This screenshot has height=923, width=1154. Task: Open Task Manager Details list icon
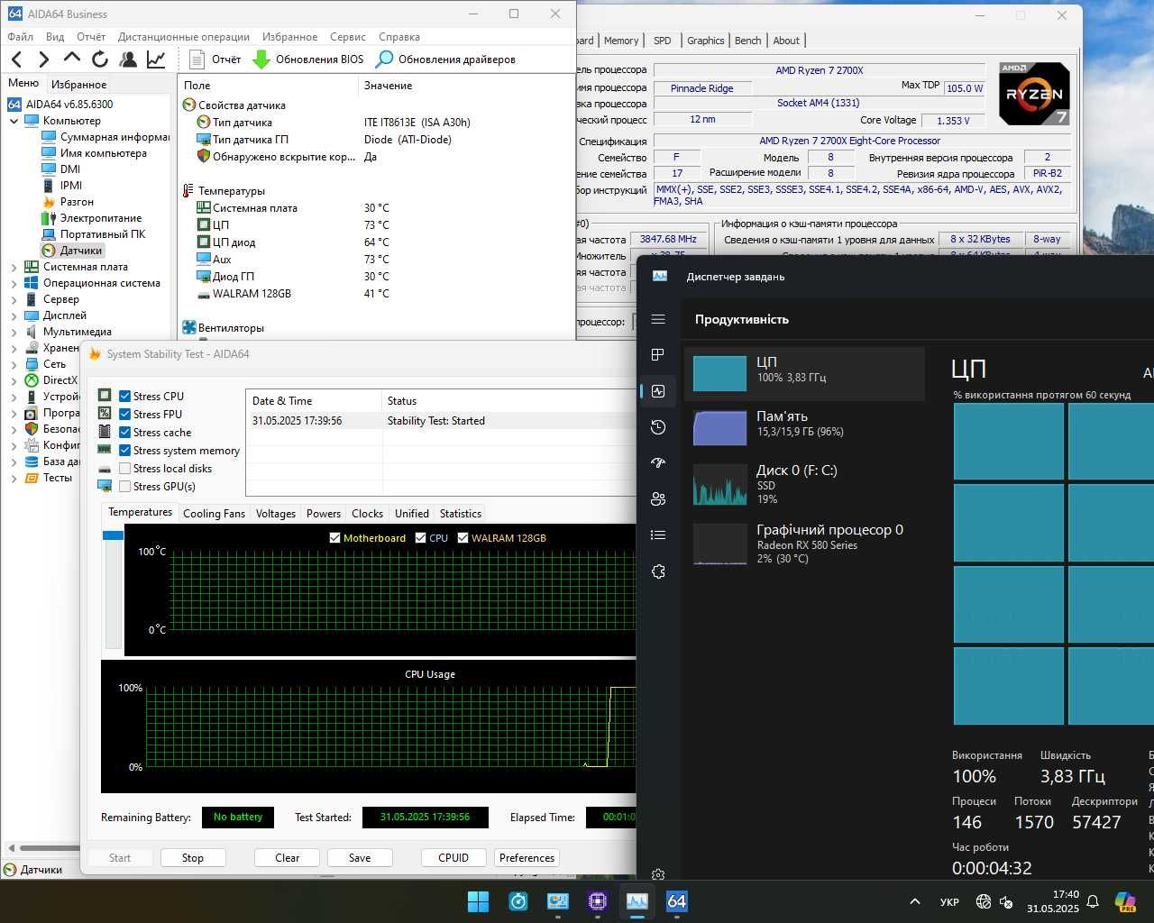click(x=658, y=535)
